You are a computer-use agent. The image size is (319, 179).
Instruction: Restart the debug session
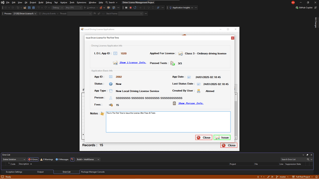pyautogui.click(x=135, y=7)
